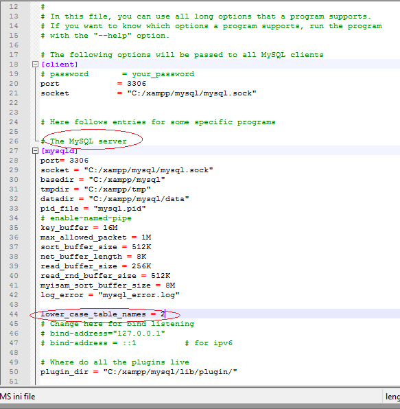The height and width of the screenshot is (409, 400).
Task: Click '# Here follows entries' comment line
Action: [x=158, y=122]
